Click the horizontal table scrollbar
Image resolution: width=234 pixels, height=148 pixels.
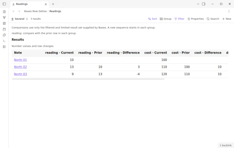point(88,79)
